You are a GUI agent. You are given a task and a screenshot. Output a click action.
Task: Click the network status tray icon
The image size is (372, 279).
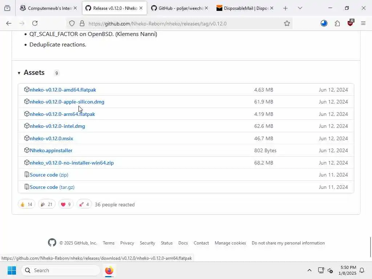(321, 270)
